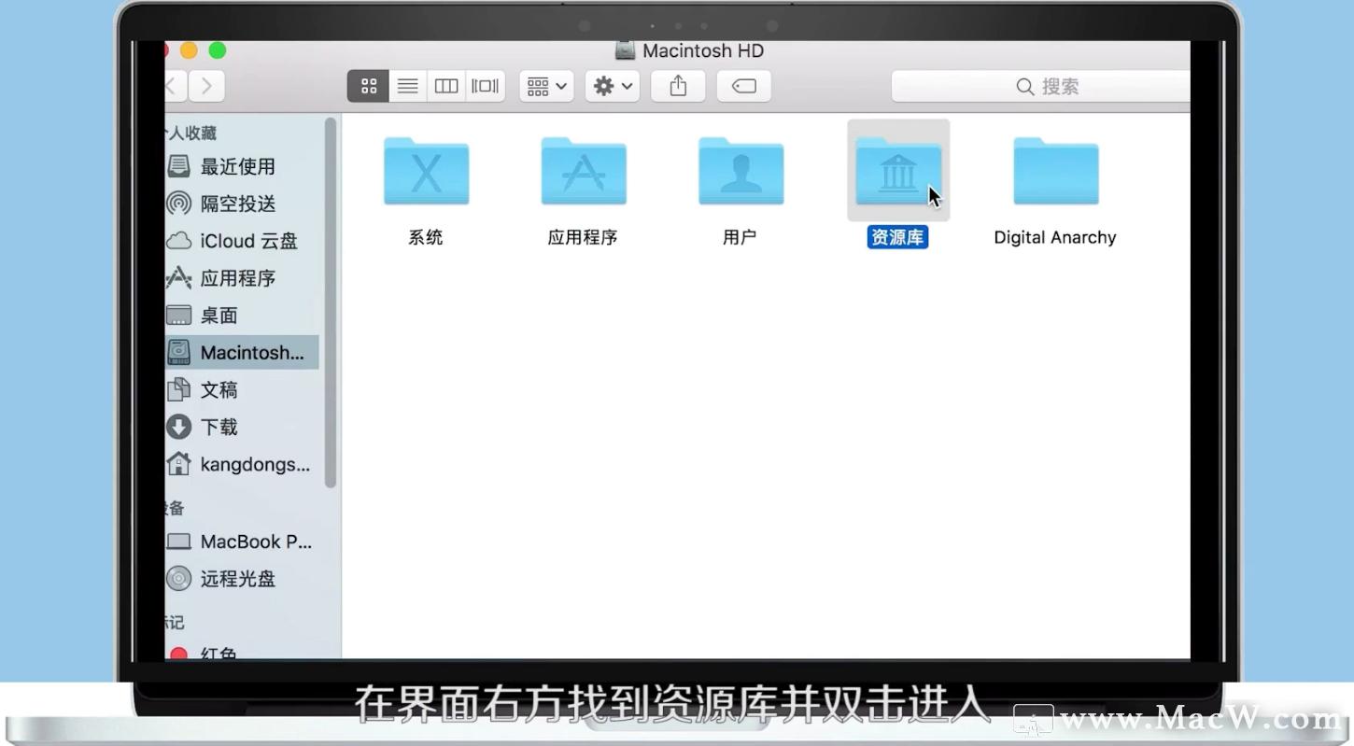Share the selected 资源库 folder
1354x746 pixels.
point(678,86)
